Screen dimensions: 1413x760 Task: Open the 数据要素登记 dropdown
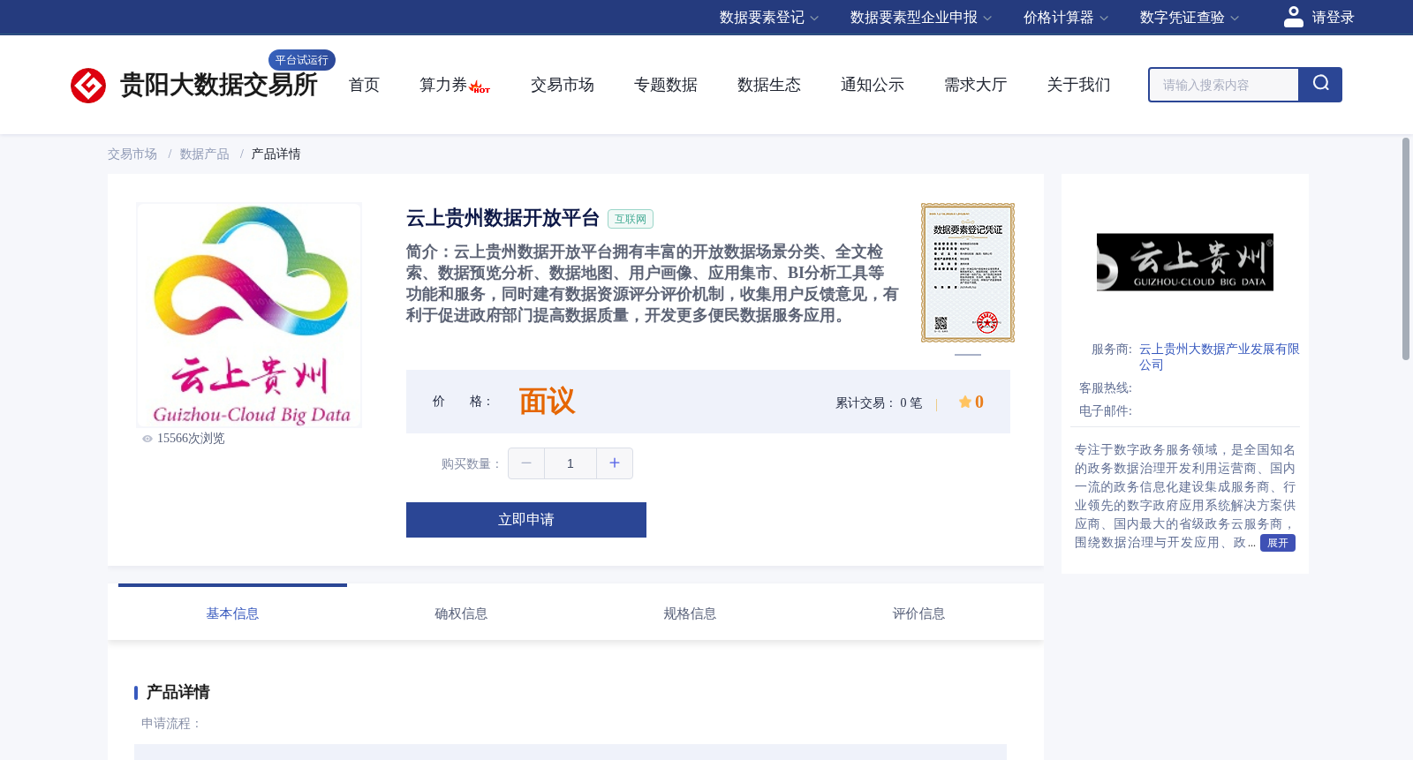[x=769, y=18]
